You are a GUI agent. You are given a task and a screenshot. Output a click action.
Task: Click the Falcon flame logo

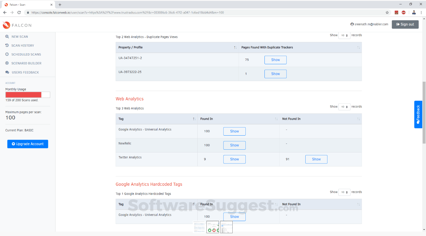[x=6, y=25]
